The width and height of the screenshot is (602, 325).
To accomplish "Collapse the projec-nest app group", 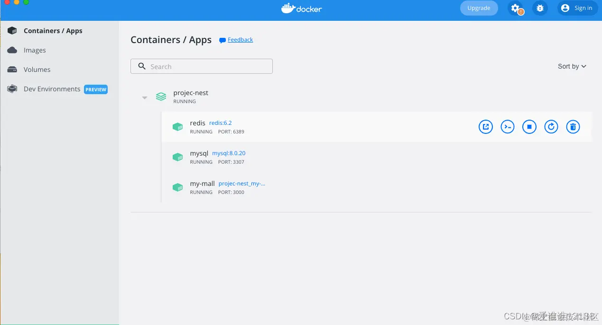I will click(x=145, y=97).
